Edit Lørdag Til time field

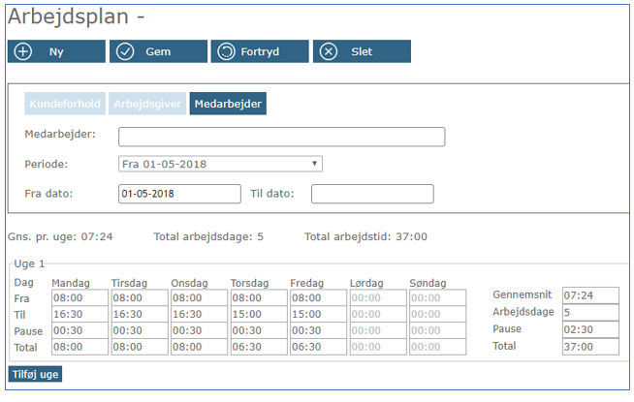point(378,314)
